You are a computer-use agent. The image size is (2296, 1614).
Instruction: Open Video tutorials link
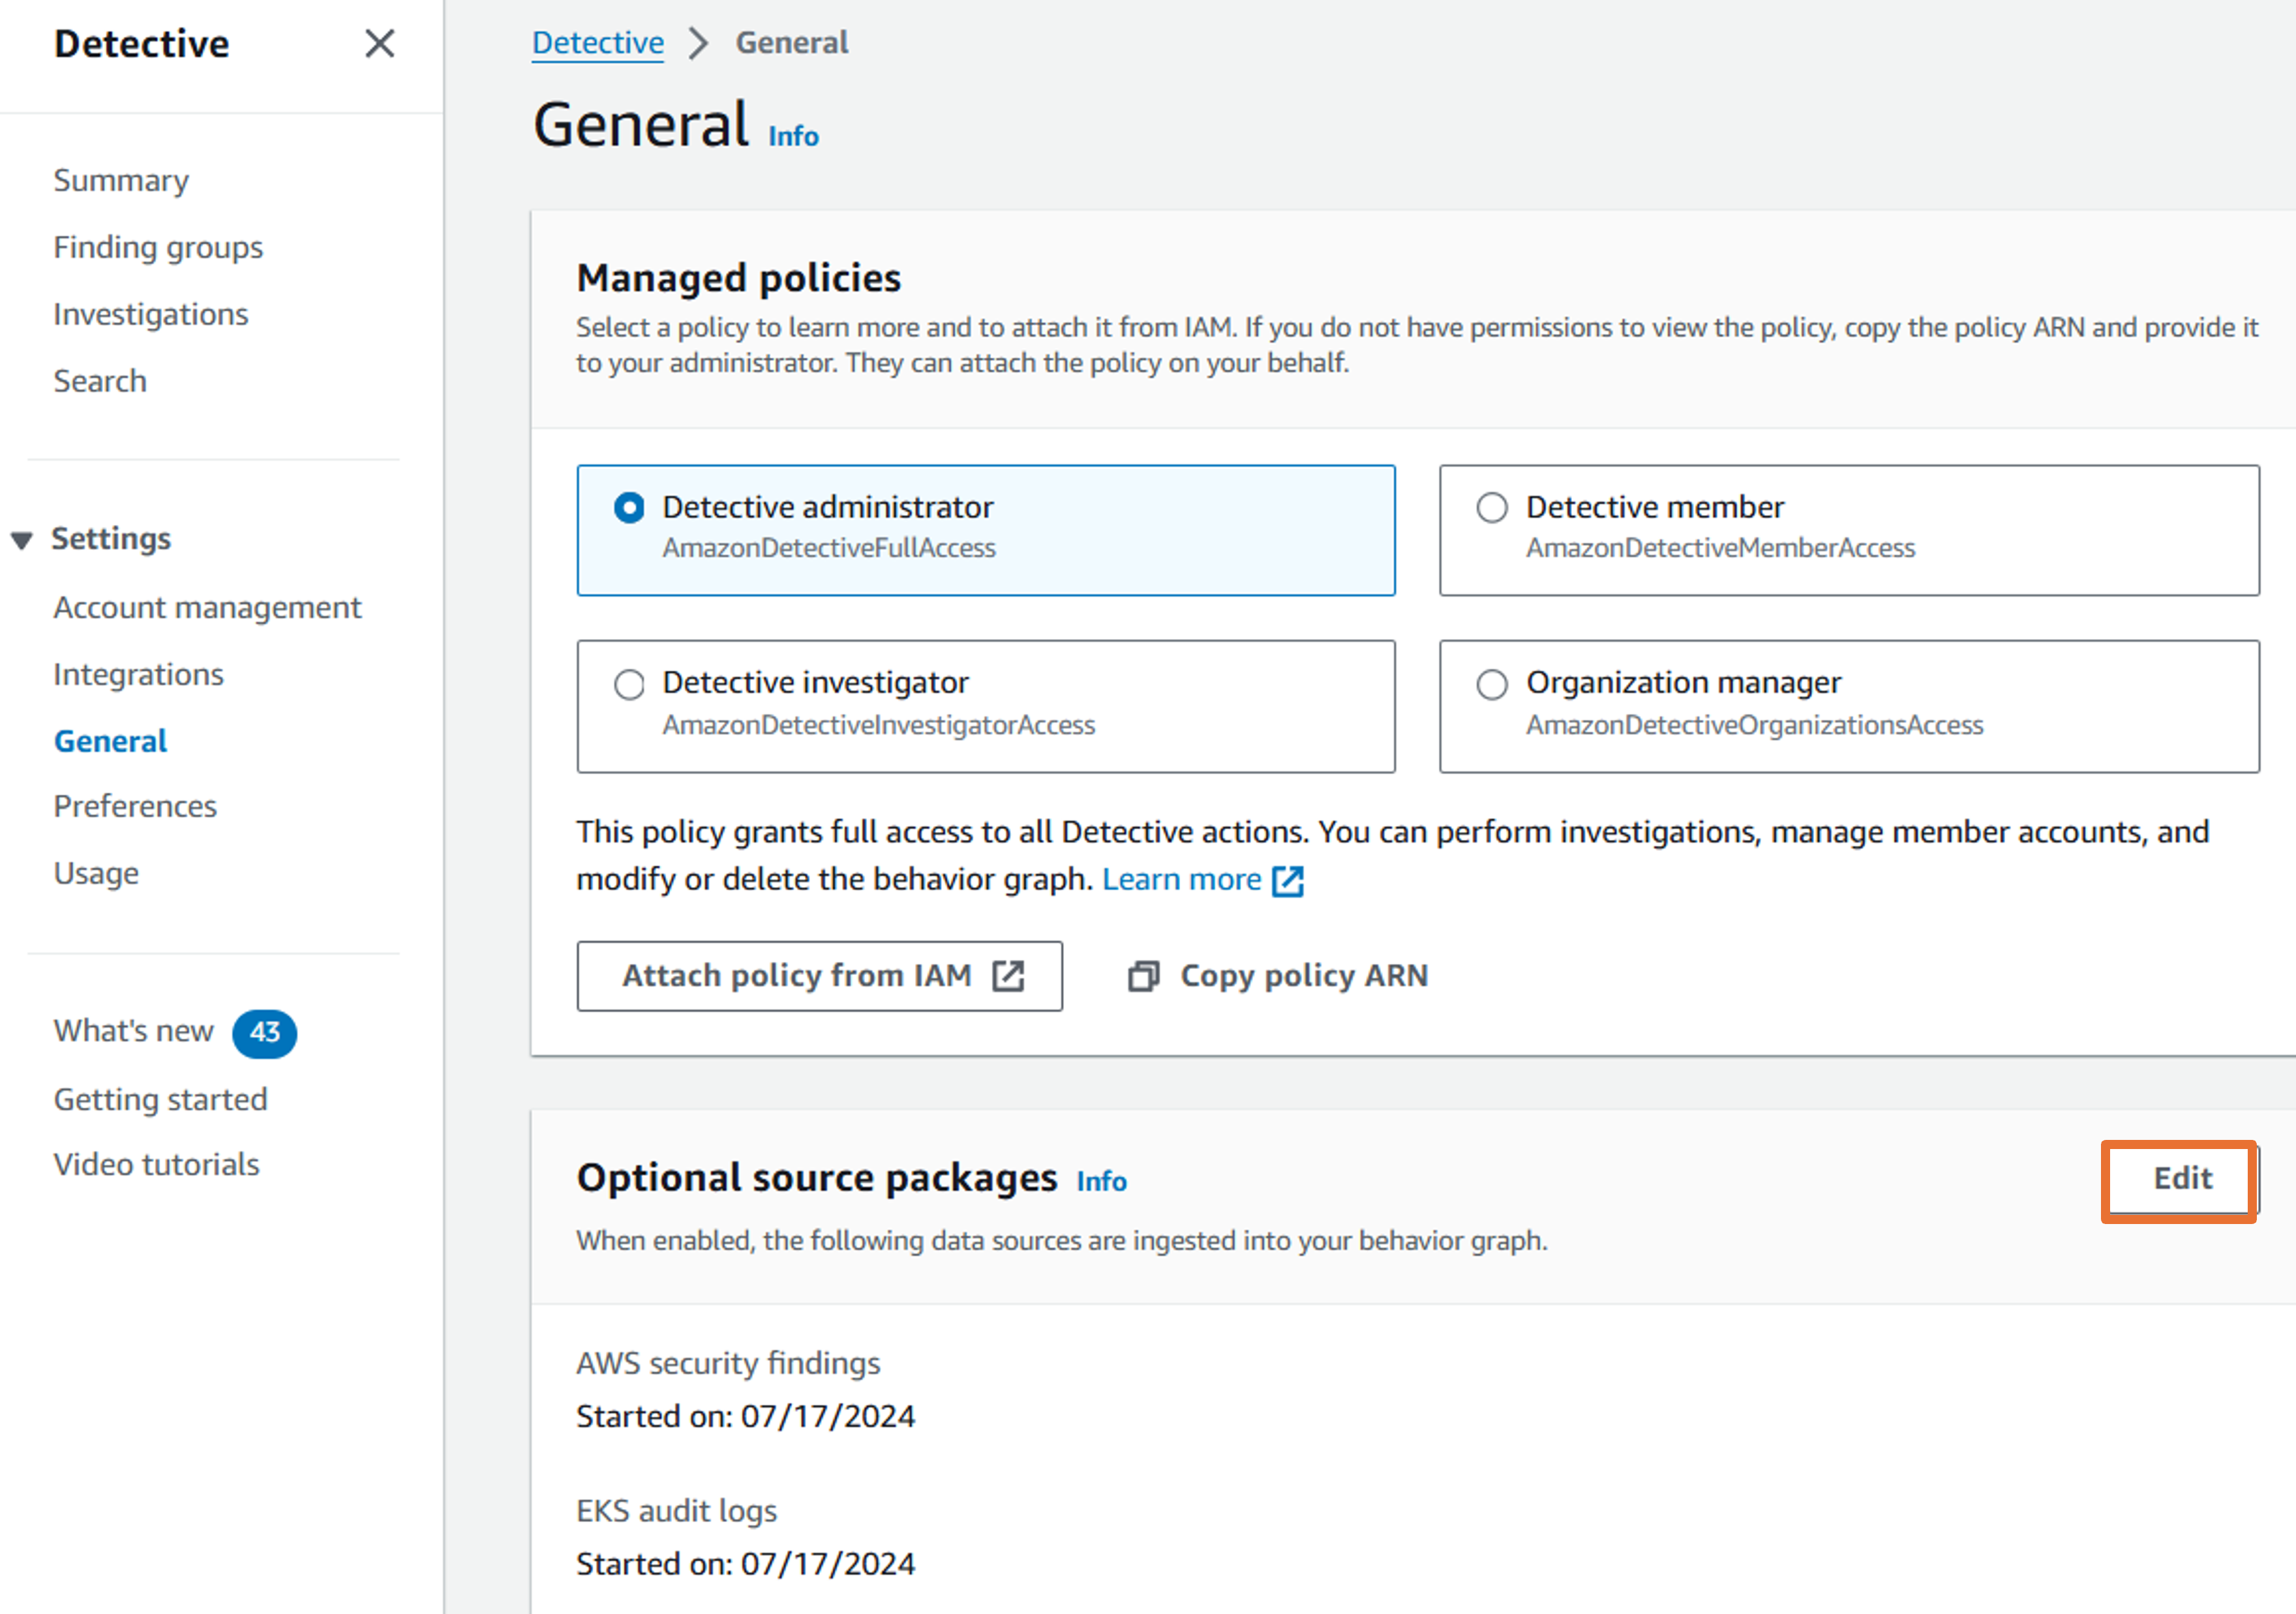coord(156,1164)
